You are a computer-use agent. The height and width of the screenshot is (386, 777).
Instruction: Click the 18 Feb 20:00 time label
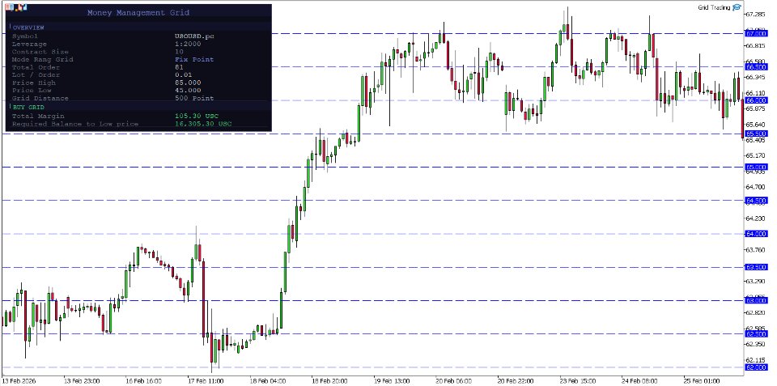(330, 381)
